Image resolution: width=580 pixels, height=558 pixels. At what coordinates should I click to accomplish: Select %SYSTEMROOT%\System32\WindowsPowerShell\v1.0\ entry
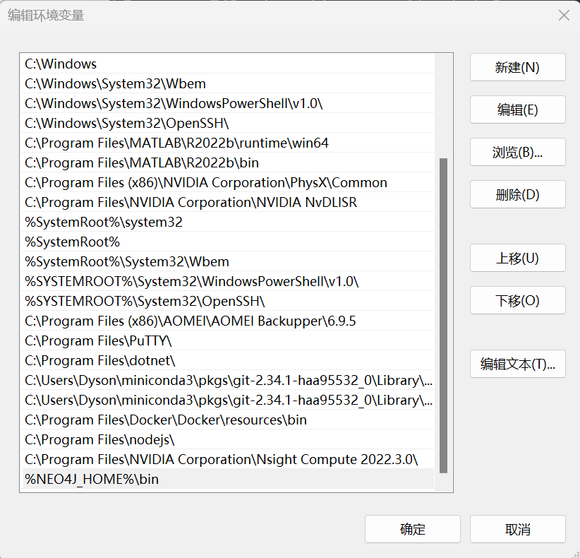(227, 281)
